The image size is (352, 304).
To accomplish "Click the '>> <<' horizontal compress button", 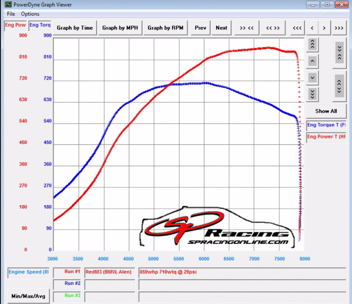I will (247, 28).
